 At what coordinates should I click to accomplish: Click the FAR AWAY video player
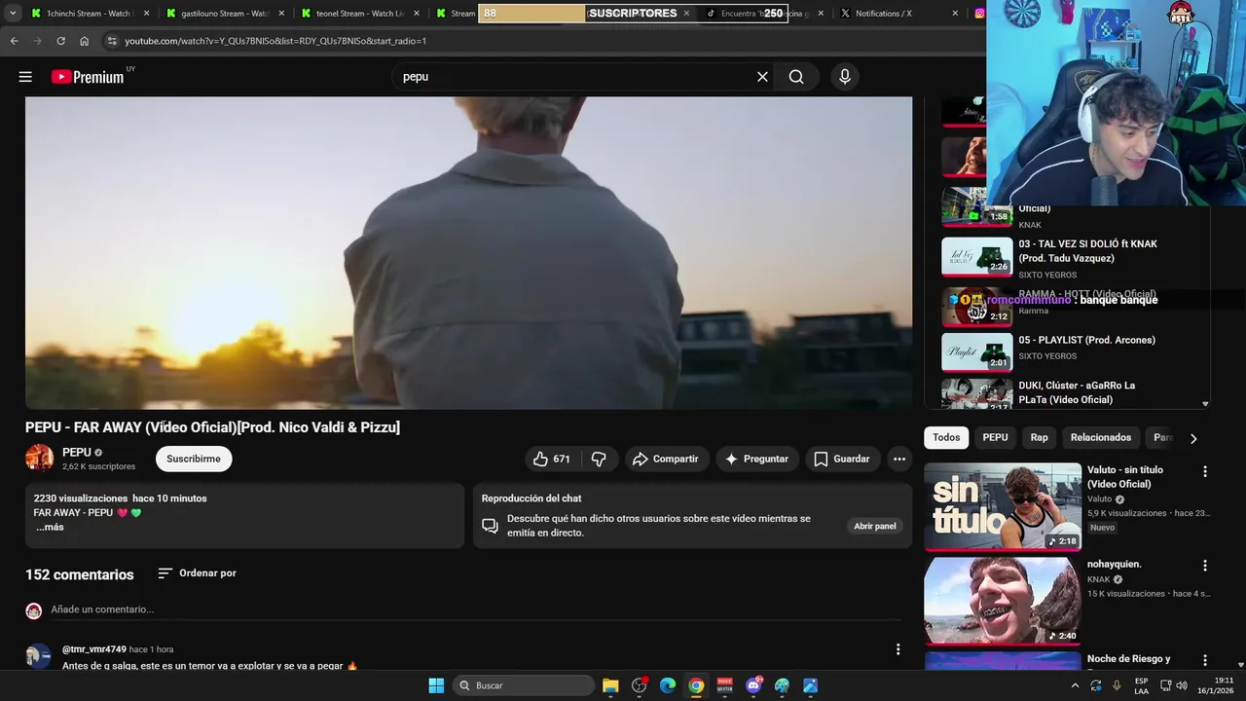(x=468, y=253)
